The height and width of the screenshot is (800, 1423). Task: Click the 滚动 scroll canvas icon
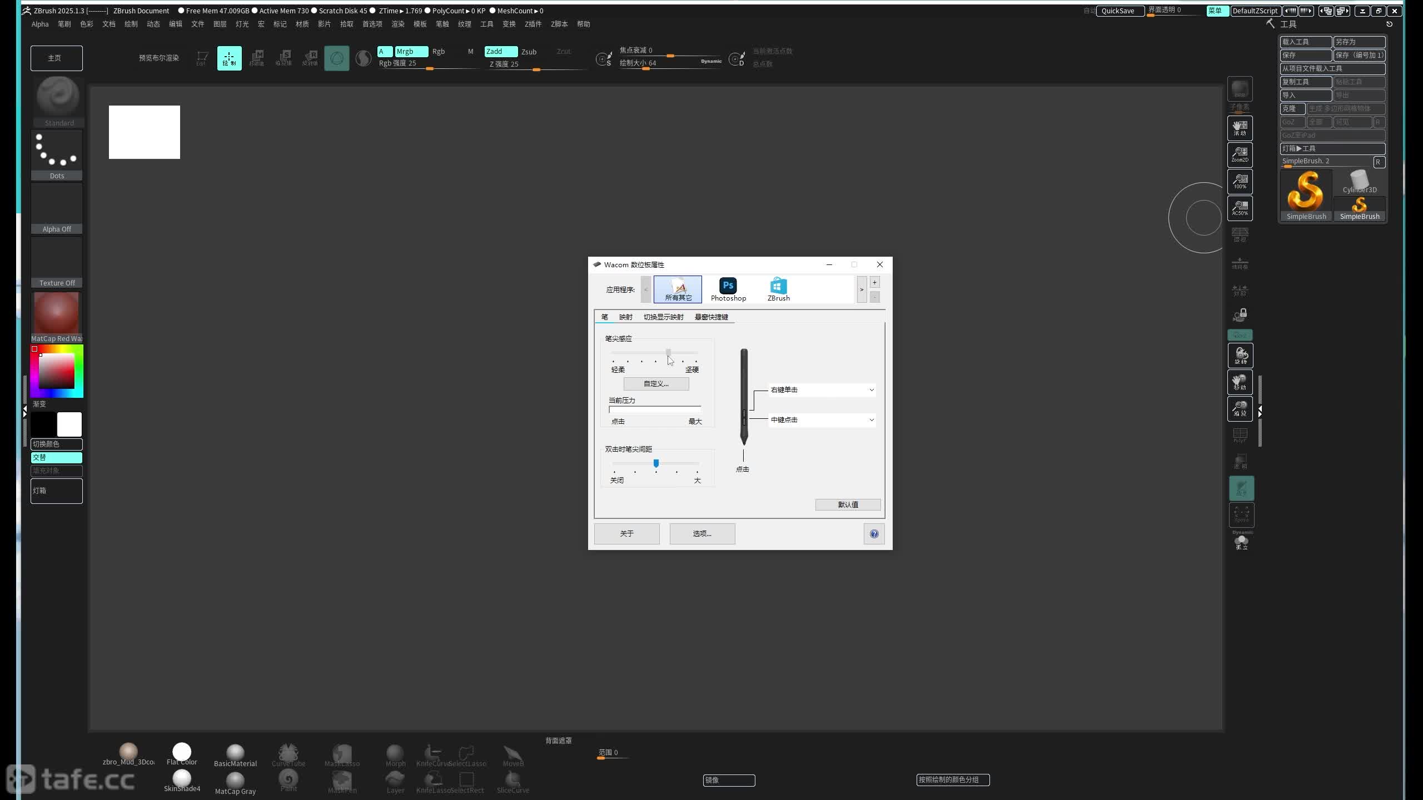tap(1240, 128)
